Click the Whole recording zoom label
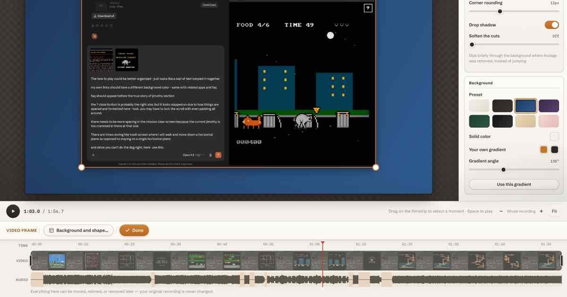The width and height of the screenshot is (567, 297). point(521,211)
